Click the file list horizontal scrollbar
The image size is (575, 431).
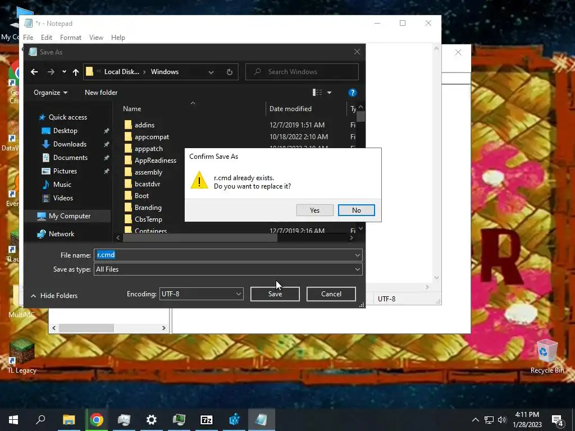[200, 237]
